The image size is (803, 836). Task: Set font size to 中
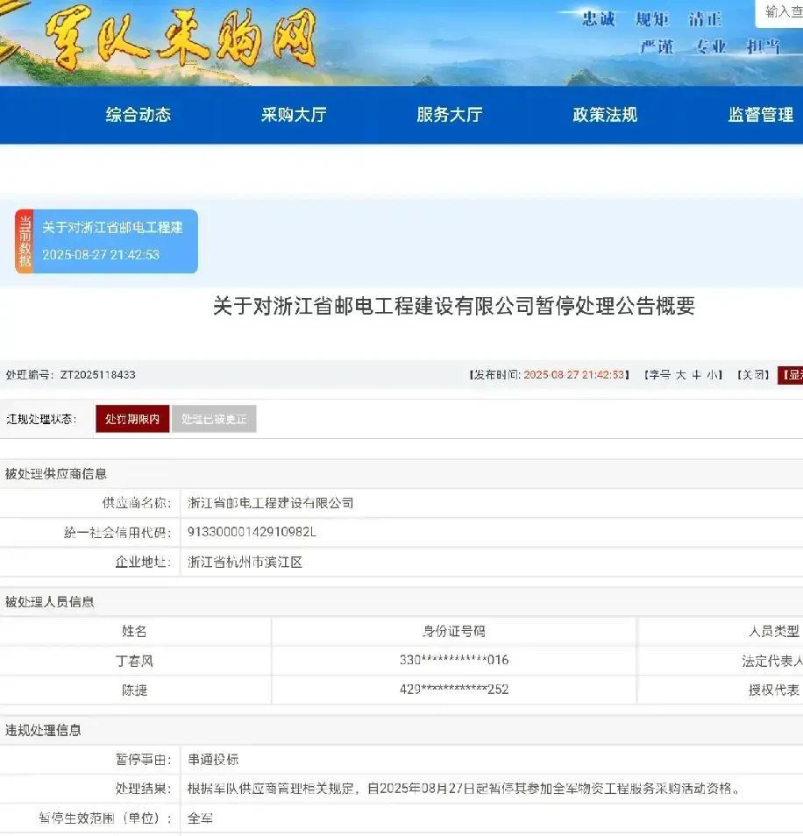696,375
